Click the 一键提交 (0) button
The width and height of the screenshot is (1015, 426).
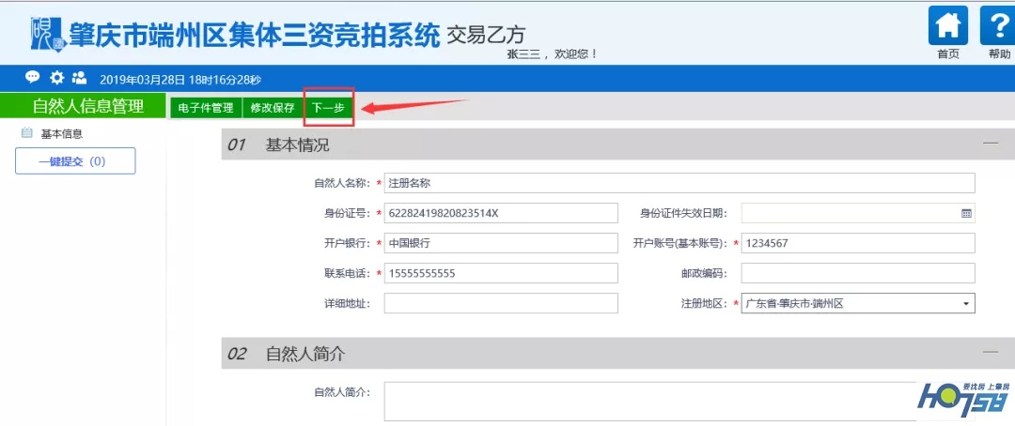(75, 161)
